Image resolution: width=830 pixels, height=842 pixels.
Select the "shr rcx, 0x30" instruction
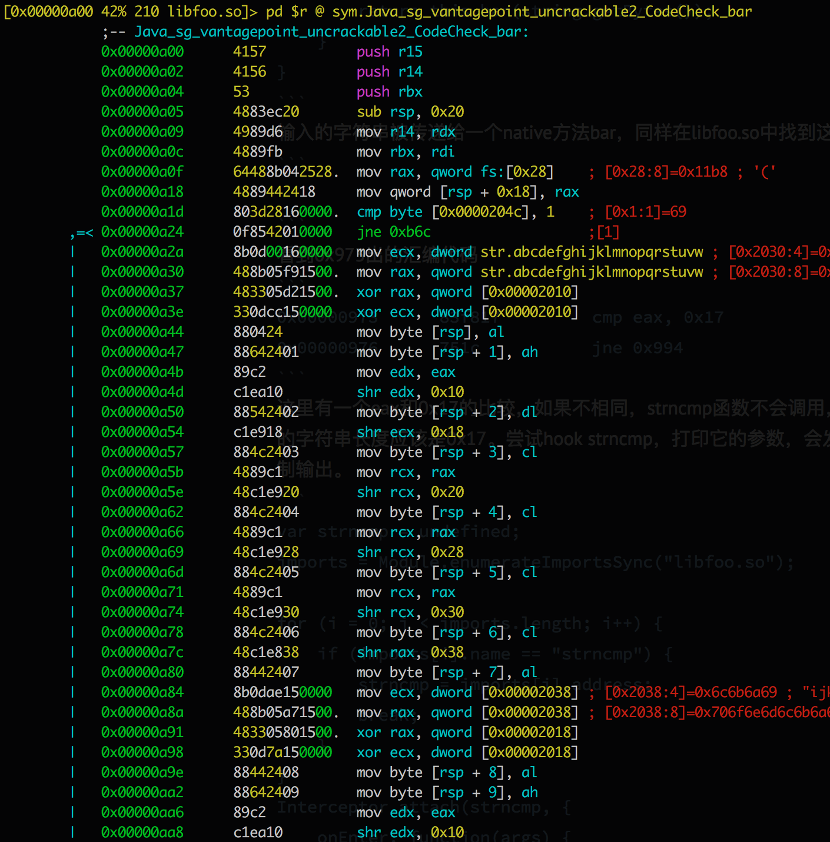point(410,612)
